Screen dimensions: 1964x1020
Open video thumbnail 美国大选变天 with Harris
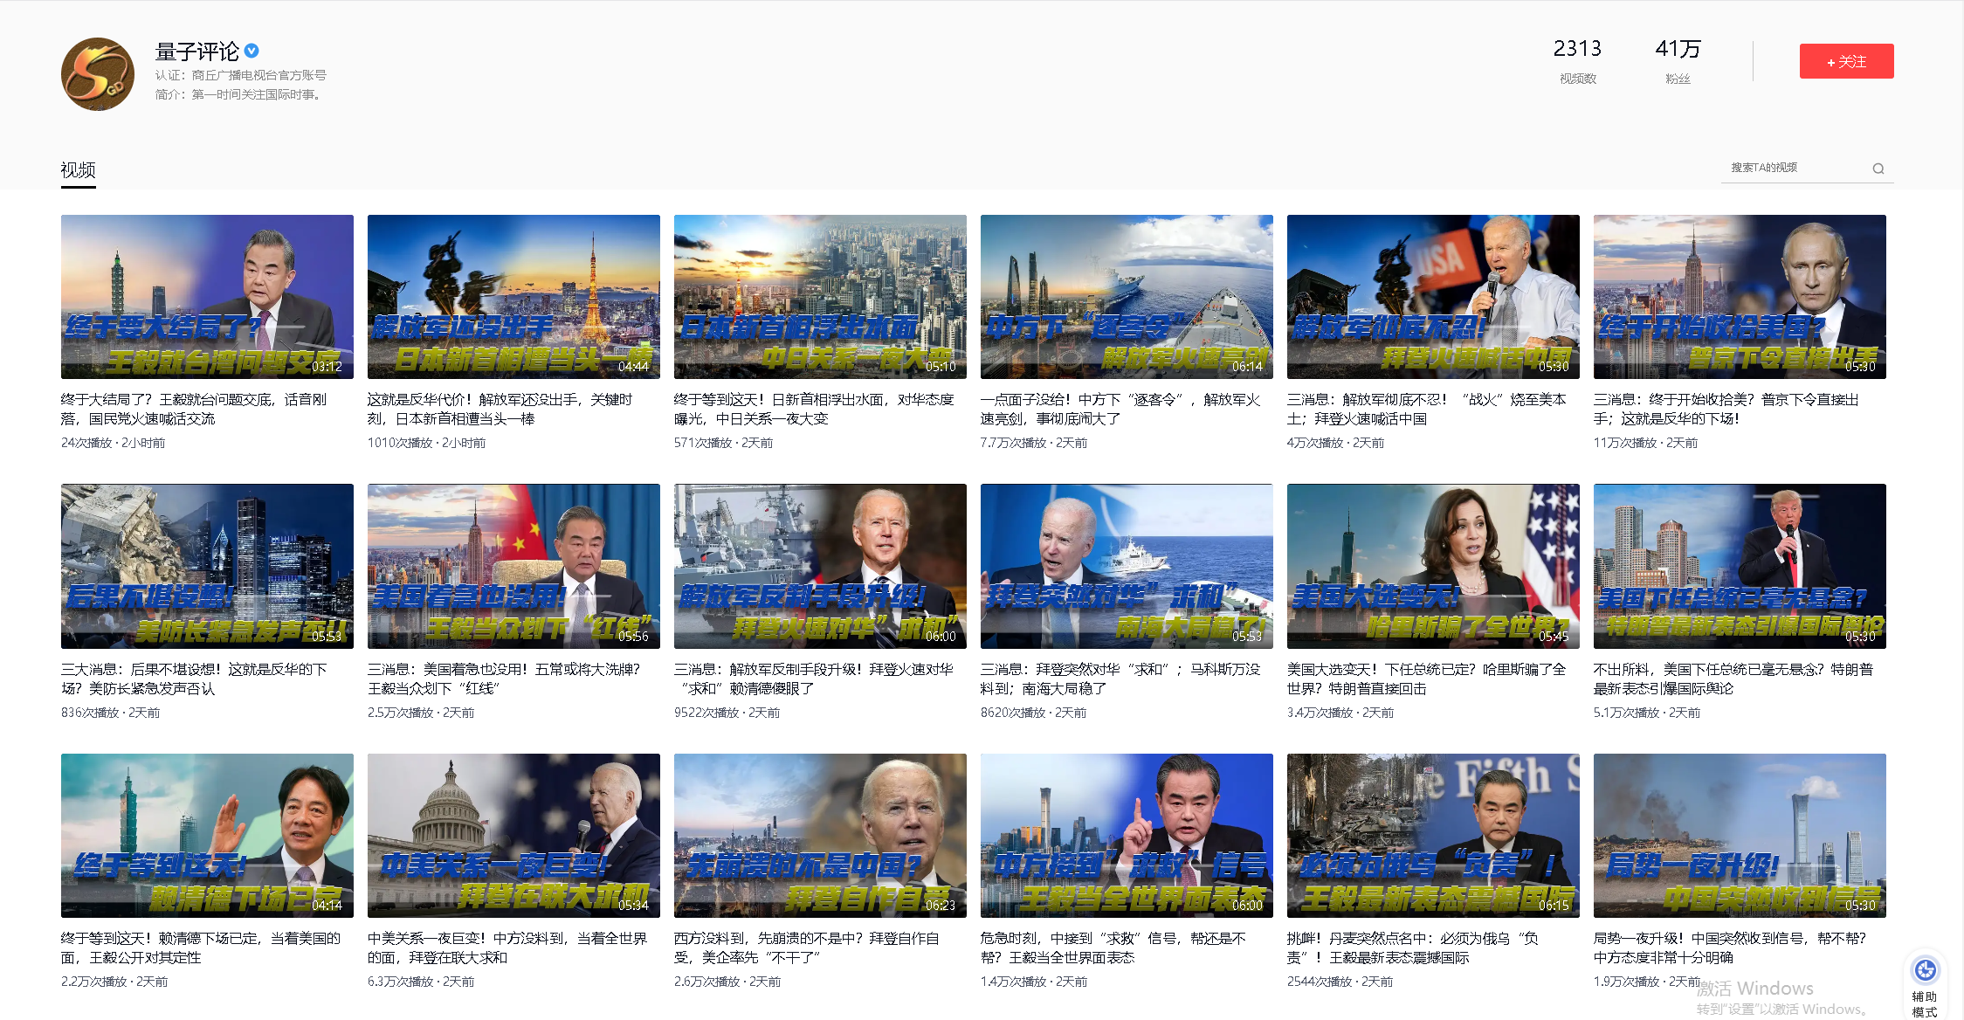pyautogui.click(x=1433, y=566)
